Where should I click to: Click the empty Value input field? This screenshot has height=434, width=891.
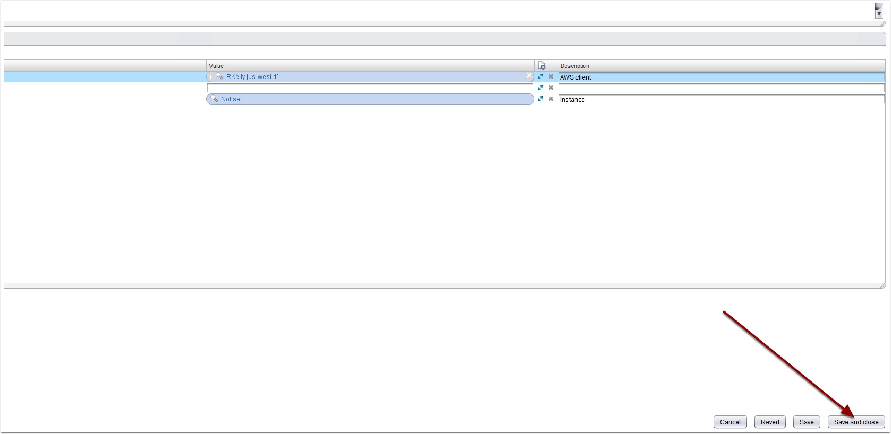(370, 88)
